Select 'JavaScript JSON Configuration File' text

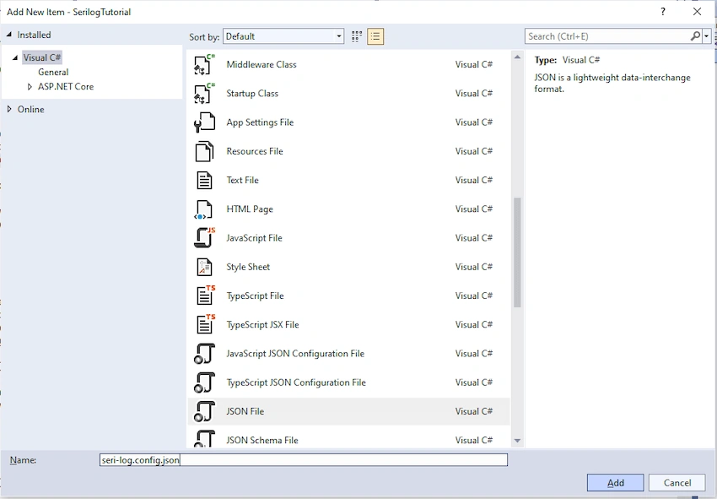pos(295,354)
